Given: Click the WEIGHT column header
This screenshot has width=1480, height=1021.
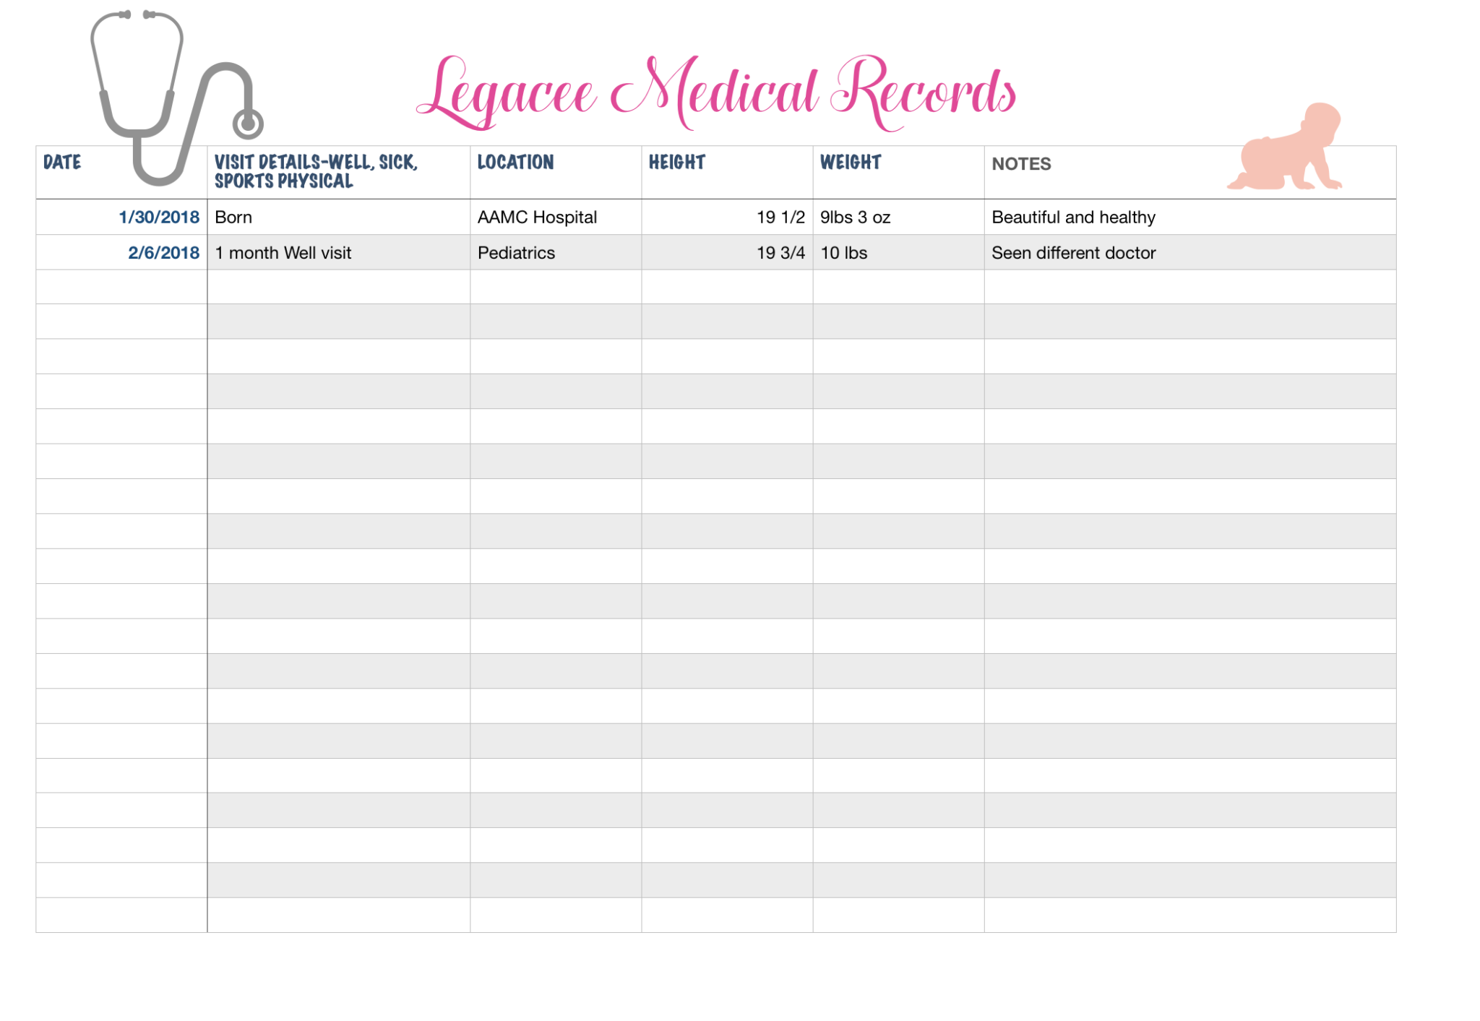Looking at the screenshot, I should click(x=850, y=163).
